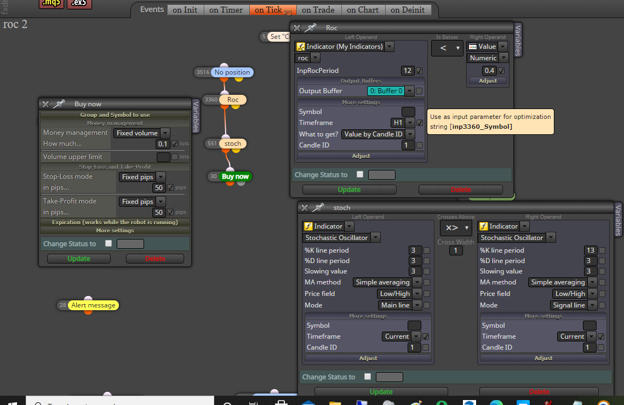The width and height of the screenshot is (624, 405).
Task: Pin the Roc panel
Action: click(311, 27)
